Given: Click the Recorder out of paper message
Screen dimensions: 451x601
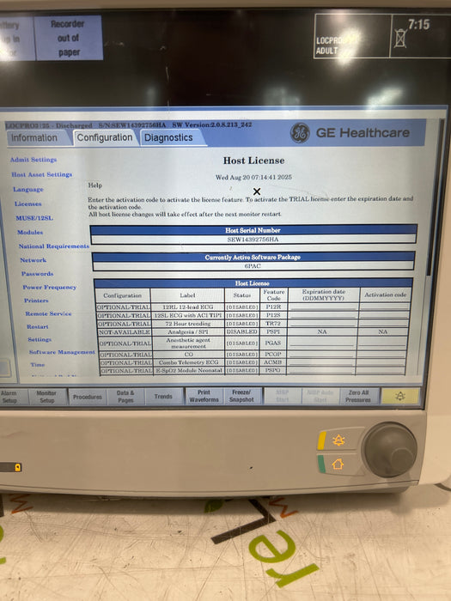Looking at the screenshot, I should 69,38.
